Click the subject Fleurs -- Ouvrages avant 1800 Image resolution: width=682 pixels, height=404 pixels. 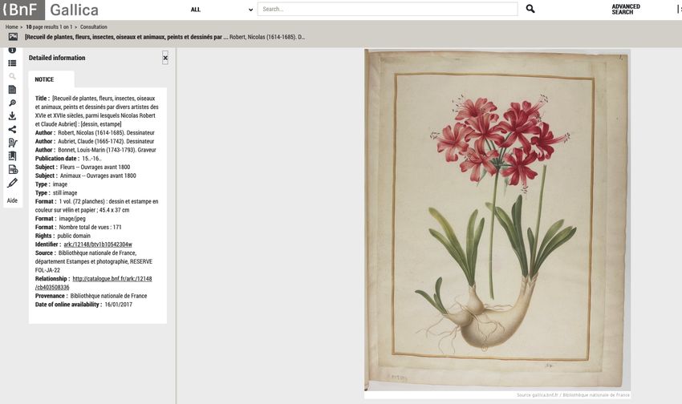click(x=95, y=168)
